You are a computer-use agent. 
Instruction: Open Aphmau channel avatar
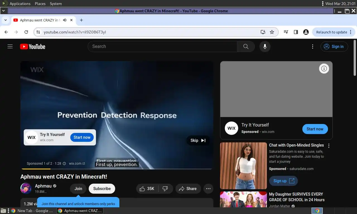[x=26, y=189]
